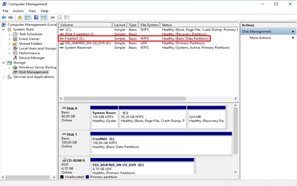297x186 pixels.
Task: Sort by the Volume column header
Action: point(85,25)
